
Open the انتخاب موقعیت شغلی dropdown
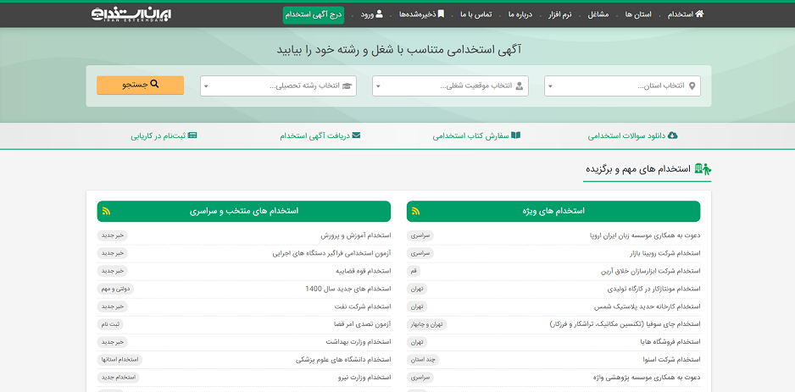(450, 86)
